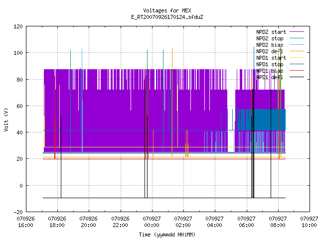Click the dark blue NPD1 stop legend sample
Viewport: 319px width, 239px height.
tap(297, 64)
